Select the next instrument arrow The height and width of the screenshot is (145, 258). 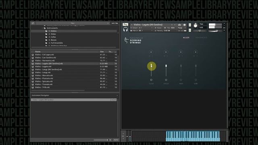[x=175, y=25]
